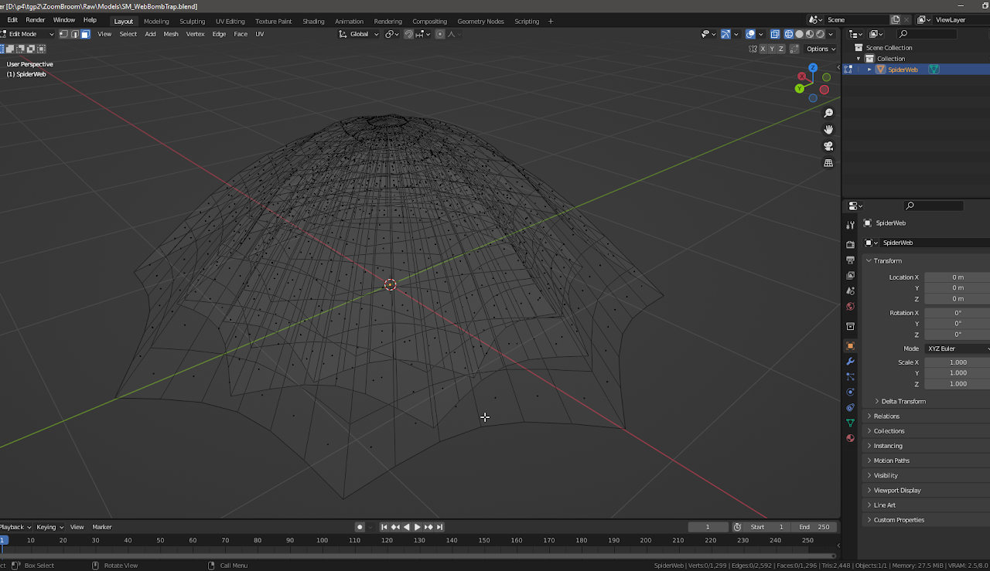
Task: Switch to wireframe viewport shading
Action: coord(789,34)
